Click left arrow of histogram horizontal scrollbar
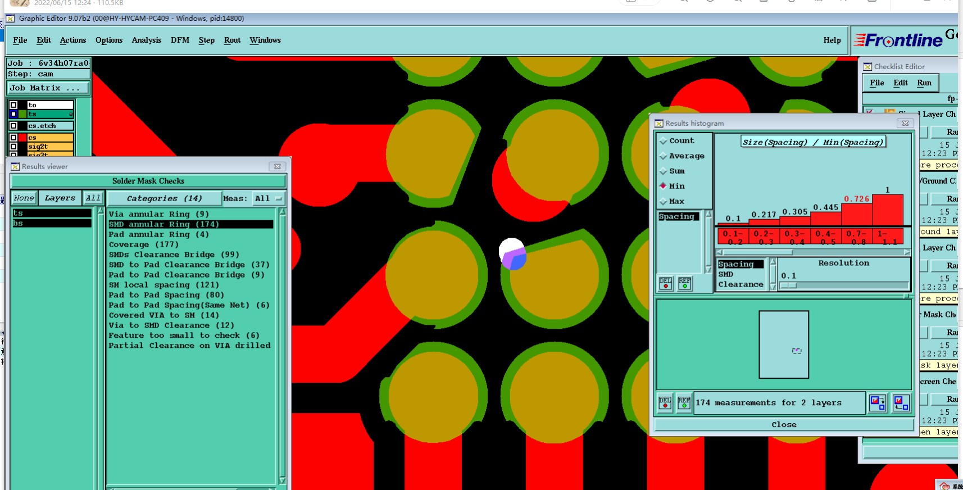The width and height of the screenshot is (963, 490). [720, 252]
